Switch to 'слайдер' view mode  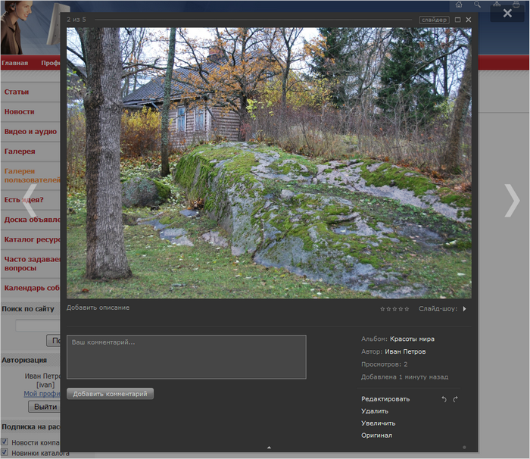(x=434, y=20)
